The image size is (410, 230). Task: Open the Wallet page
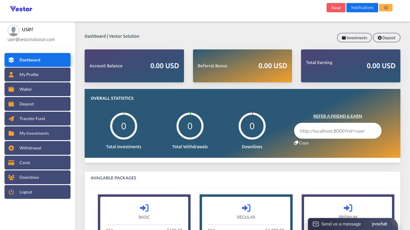pos(38,89)
